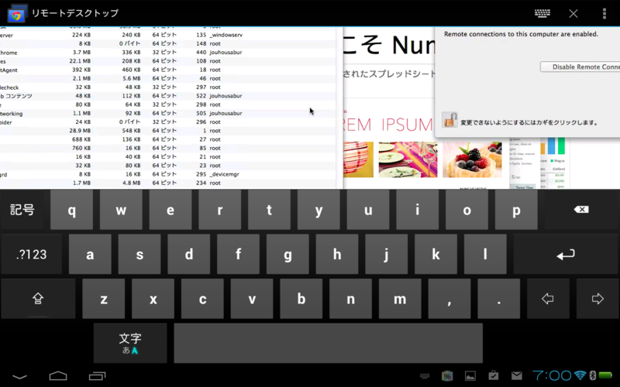Click the table setting thumbnail in Numbers window
620x387 pixels.
click(408, 159)
